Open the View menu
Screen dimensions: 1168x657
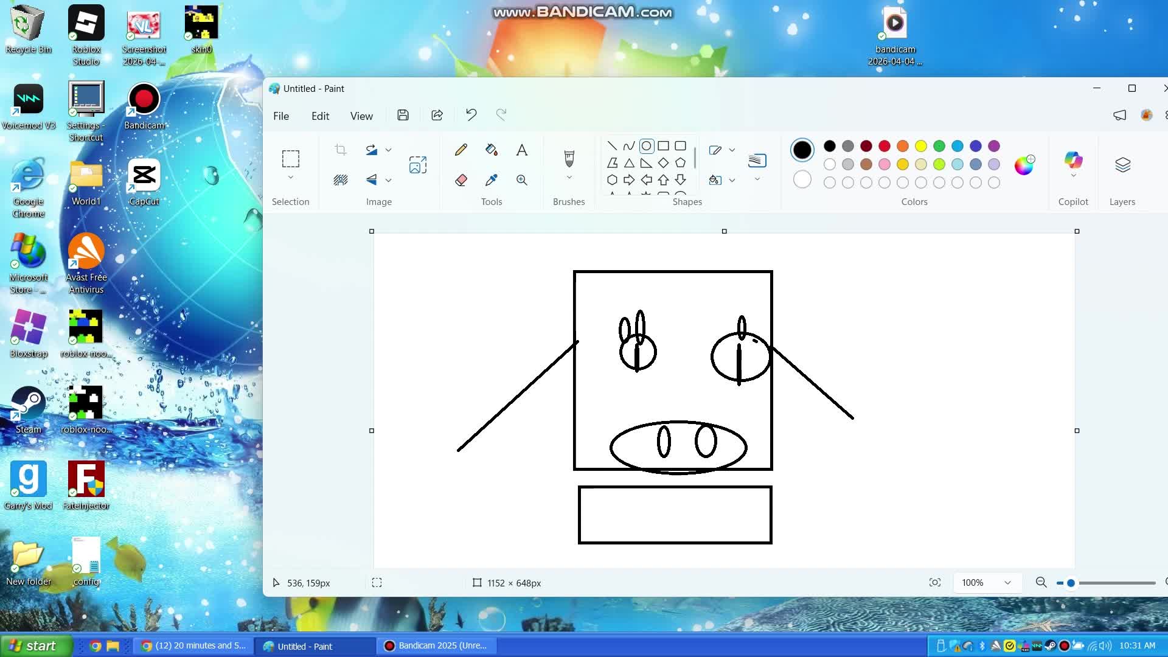coord(361,116)
